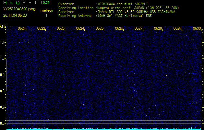Click the 0625 time tick label
This screenshot has width=204, height=130.
coord(100,29)
